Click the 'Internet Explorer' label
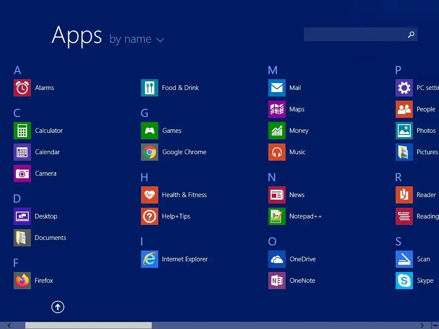This screenshot has height=329, width=439. [185, 259]
